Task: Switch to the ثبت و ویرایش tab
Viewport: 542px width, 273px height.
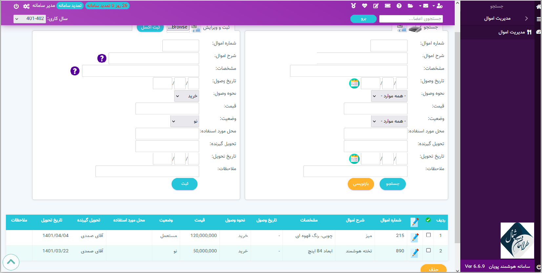Action: 216,28
